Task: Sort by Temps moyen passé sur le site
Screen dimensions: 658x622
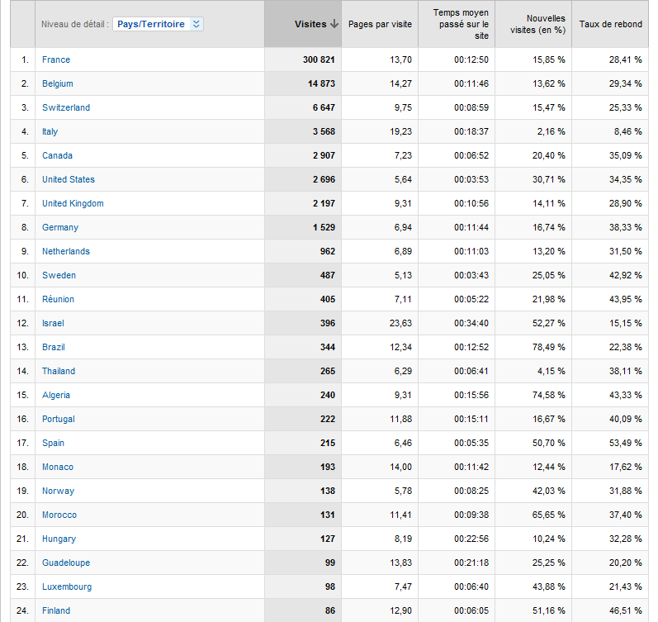Action: [460, 25]
